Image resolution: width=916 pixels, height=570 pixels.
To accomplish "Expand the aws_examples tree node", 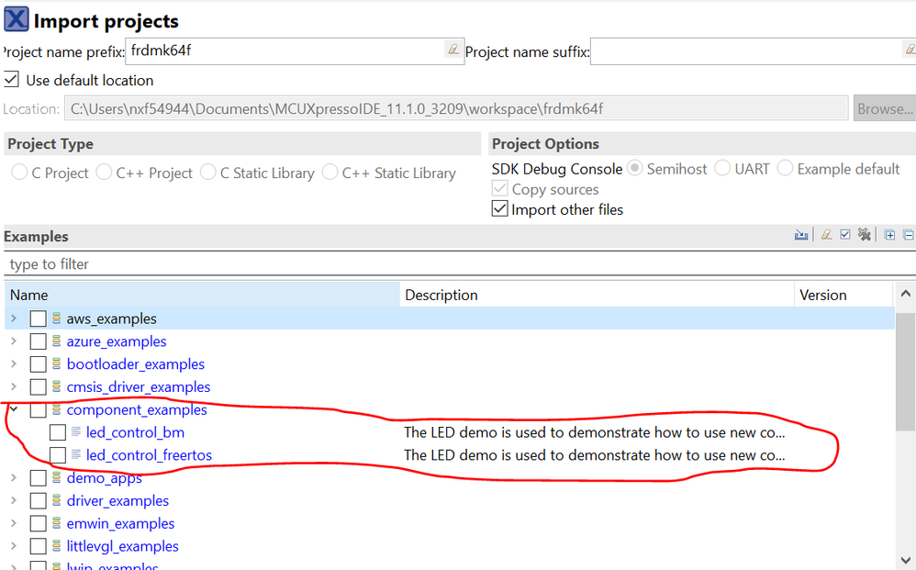I will point(14,319).
